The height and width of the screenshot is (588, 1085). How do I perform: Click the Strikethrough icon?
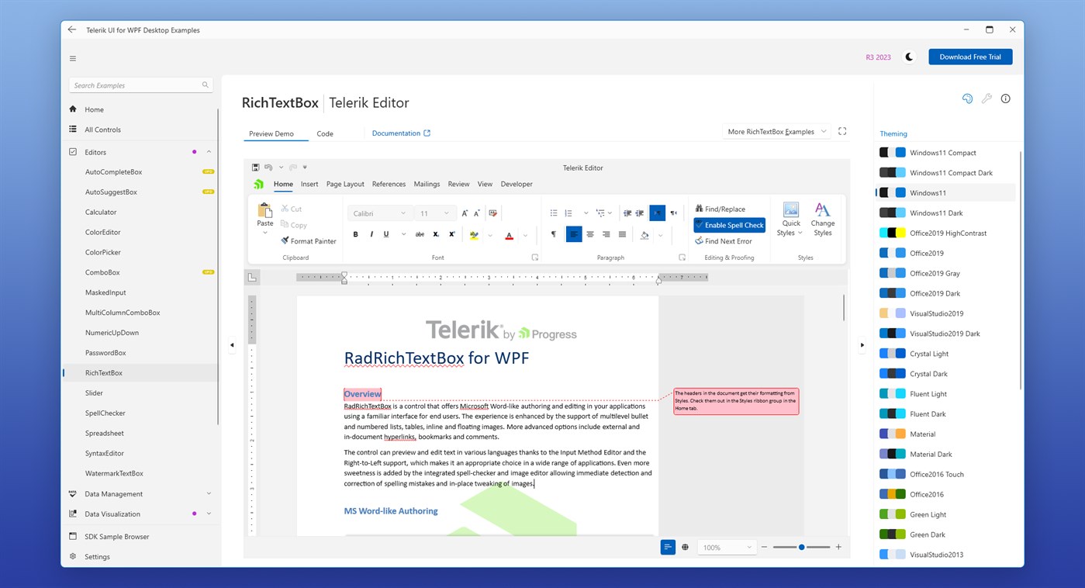[419, 233]
